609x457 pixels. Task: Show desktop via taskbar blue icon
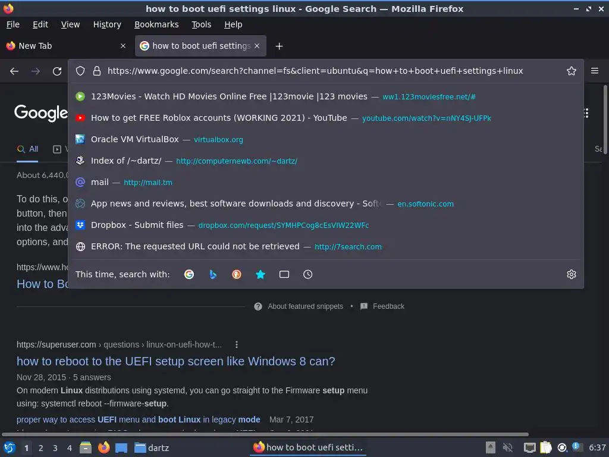click(121, 447)
